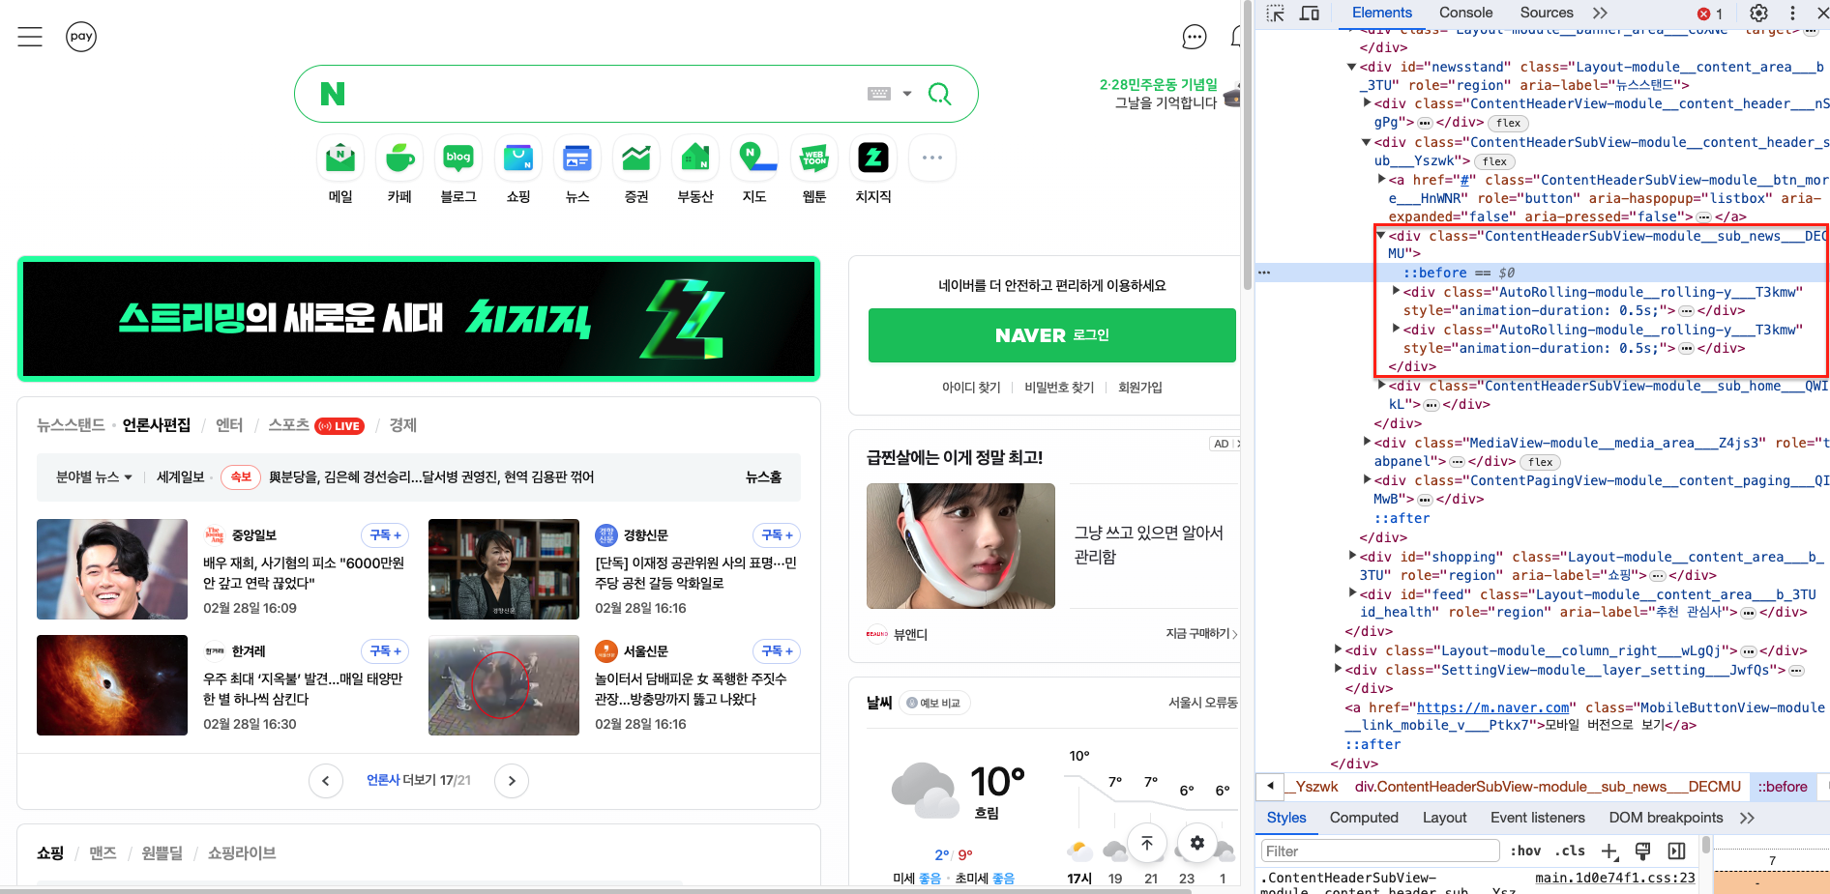Toggle the :hov element state panel
The width and height of the screenshot is (1830, 894).
1525,851
